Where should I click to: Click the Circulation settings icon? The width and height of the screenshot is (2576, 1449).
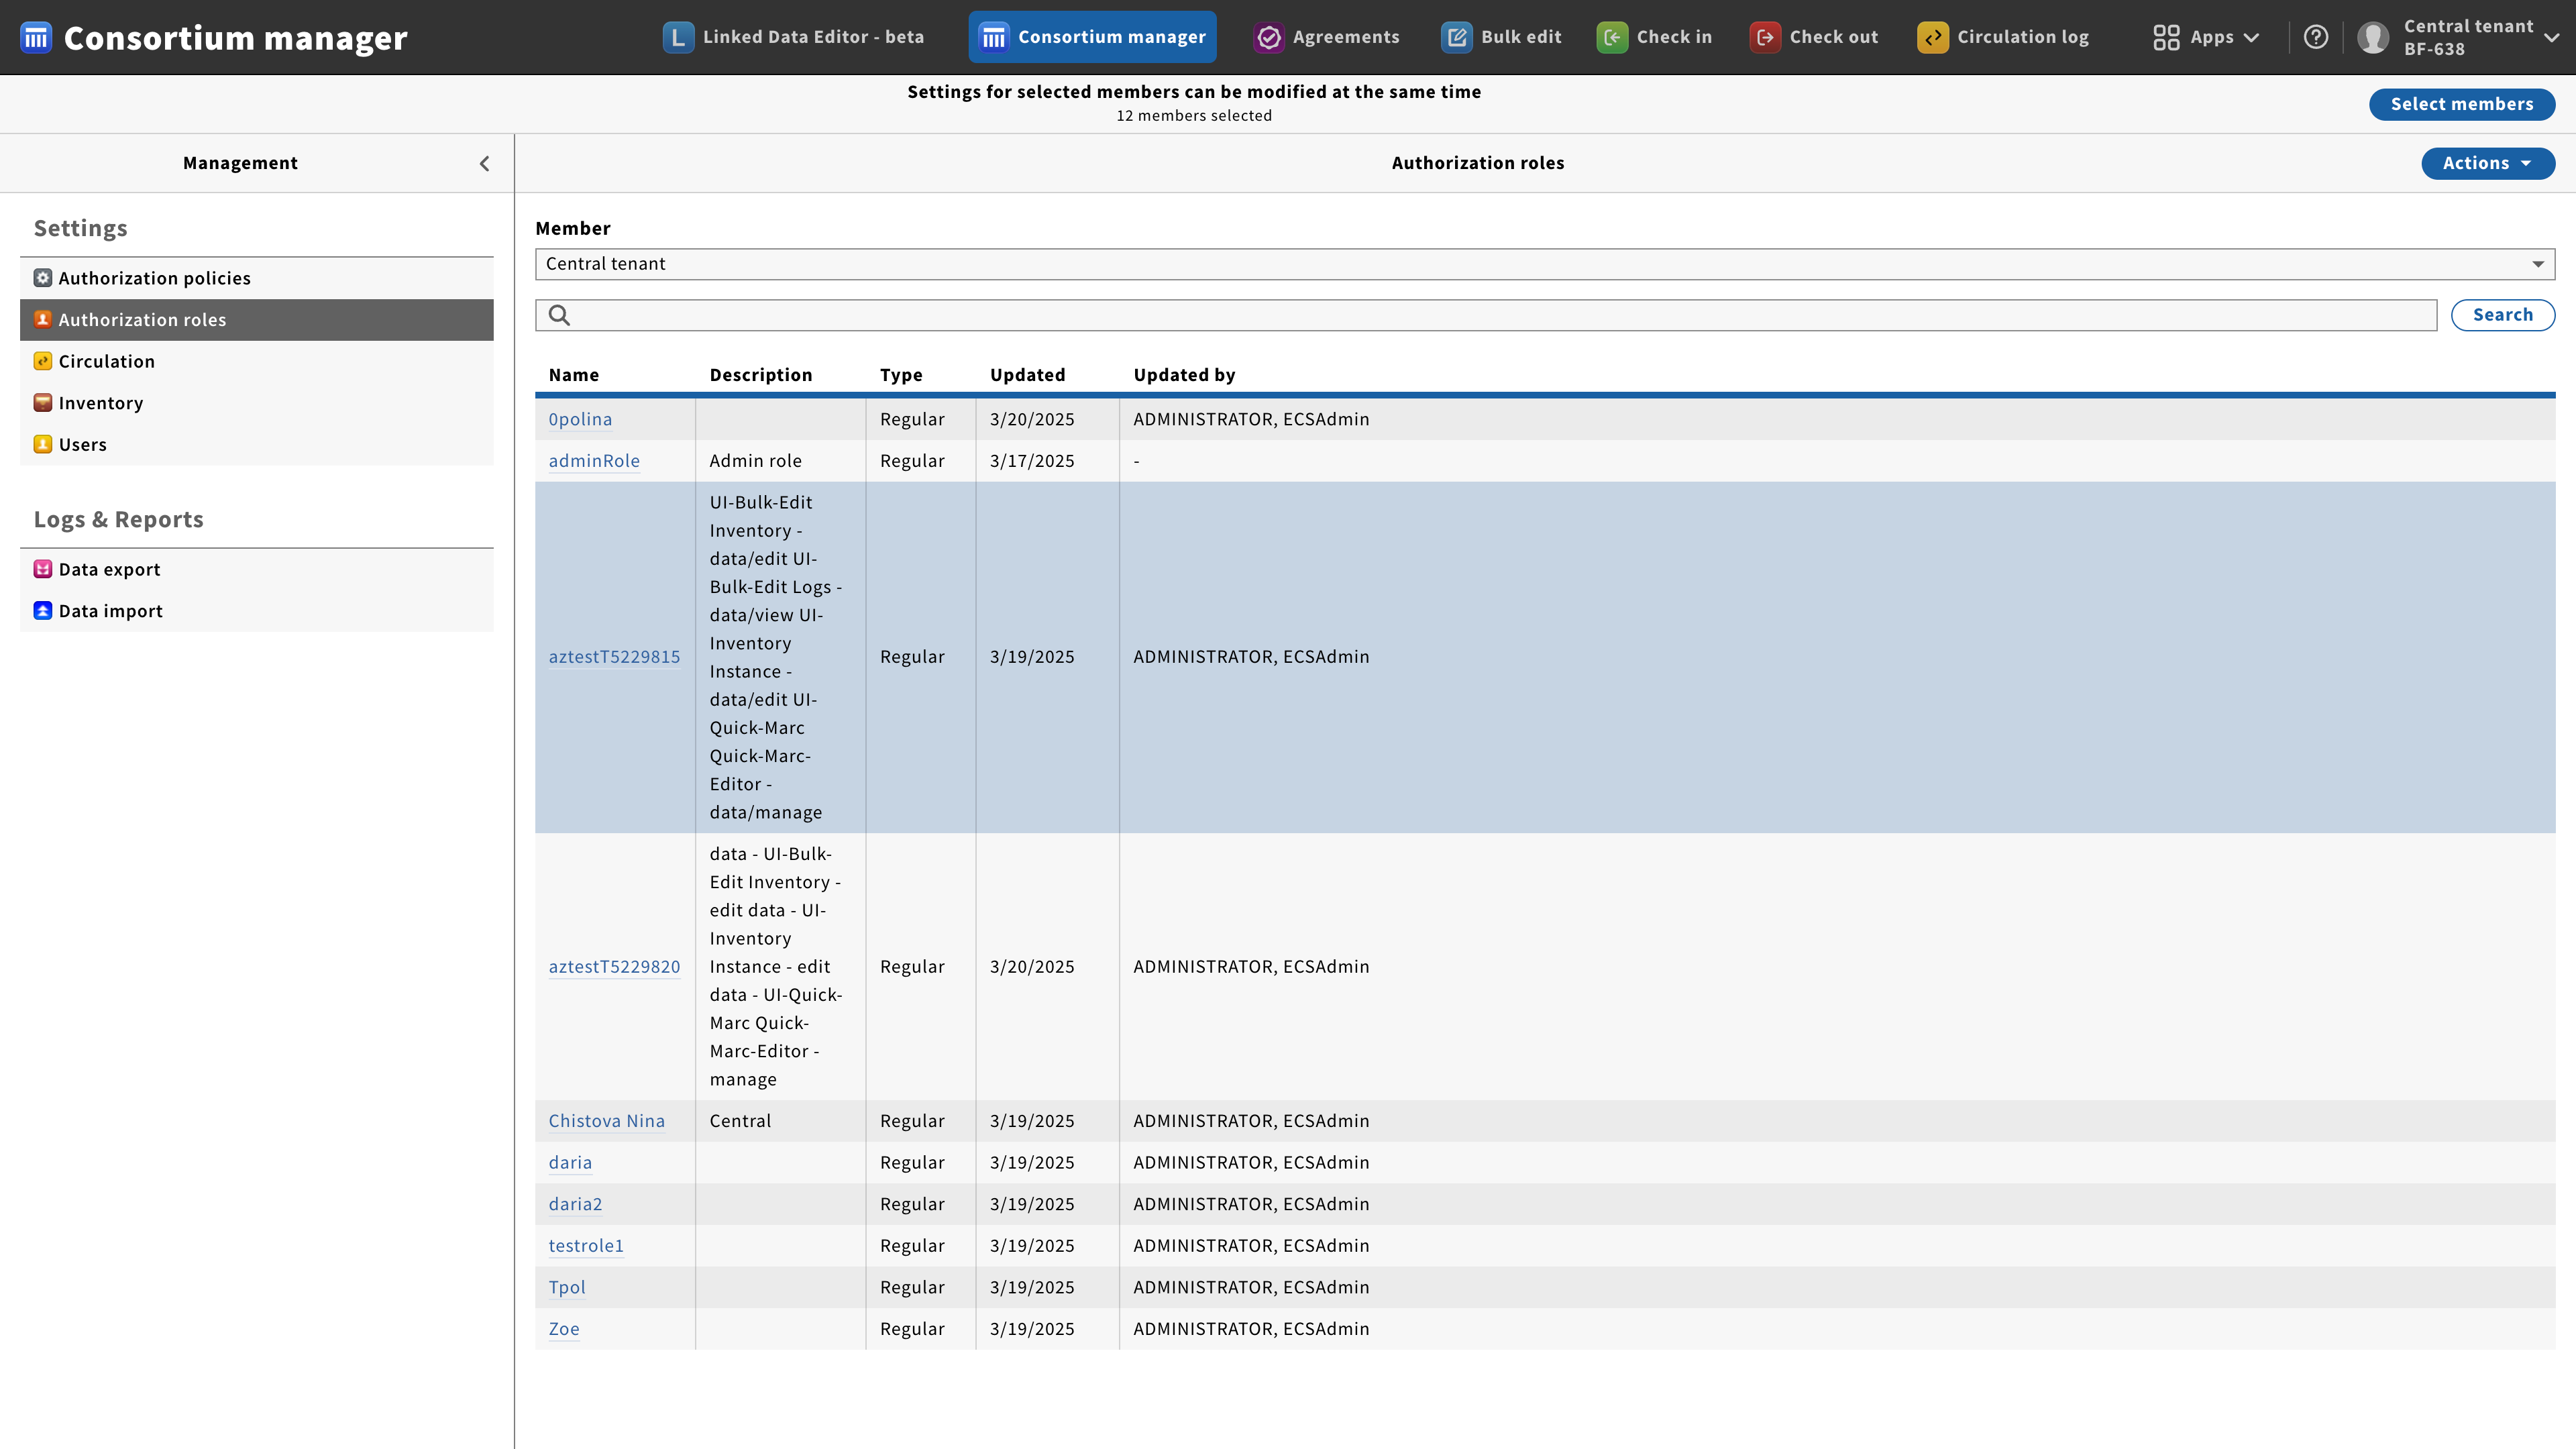tap(43, 361)
